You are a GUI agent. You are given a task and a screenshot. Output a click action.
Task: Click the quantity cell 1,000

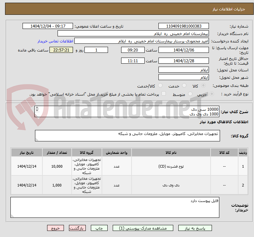tap(57, 185)
